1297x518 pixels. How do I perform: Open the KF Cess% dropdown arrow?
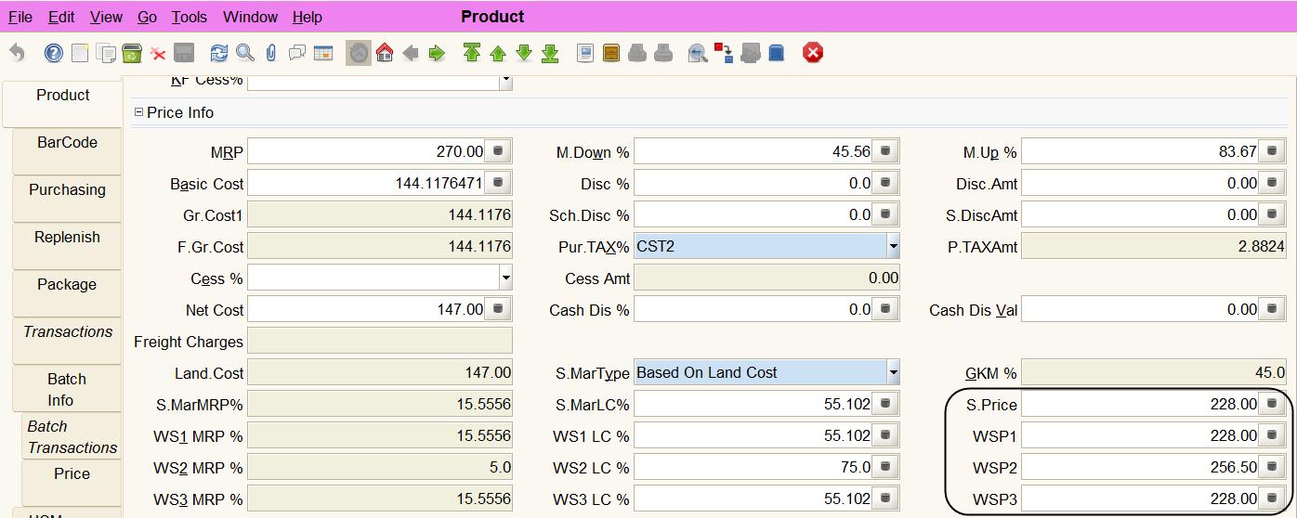[x=505, y=80]
